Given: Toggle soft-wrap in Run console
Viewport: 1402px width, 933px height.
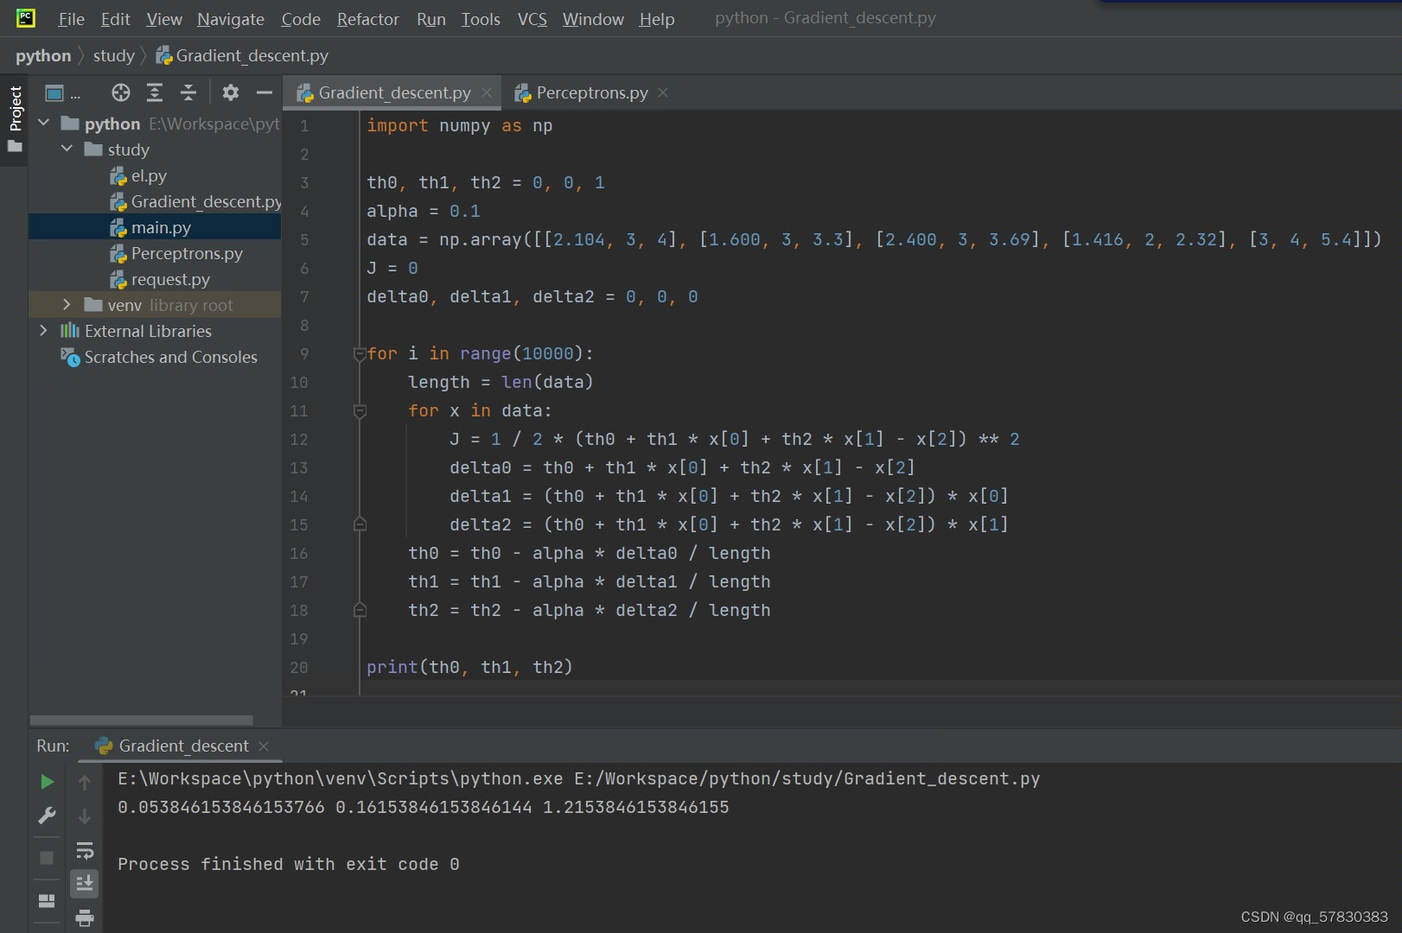Looking at the screenshot, I should [x=85, y=851].
